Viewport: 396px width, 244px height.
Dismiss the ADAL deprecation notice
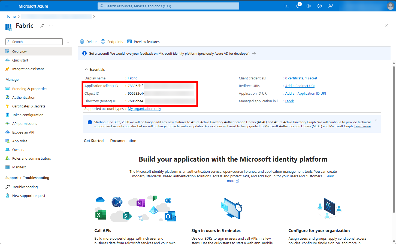pyautogui.click(x=376, y=120)
